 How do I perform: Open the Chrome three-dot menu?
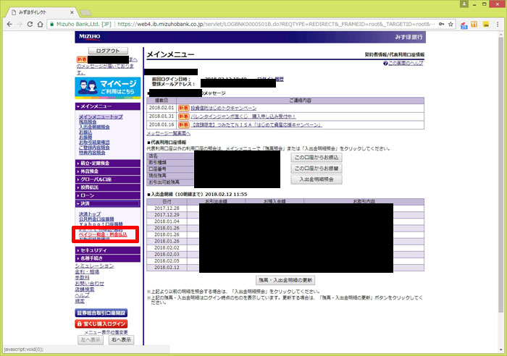pyautogui.click(x=498, y=24)
